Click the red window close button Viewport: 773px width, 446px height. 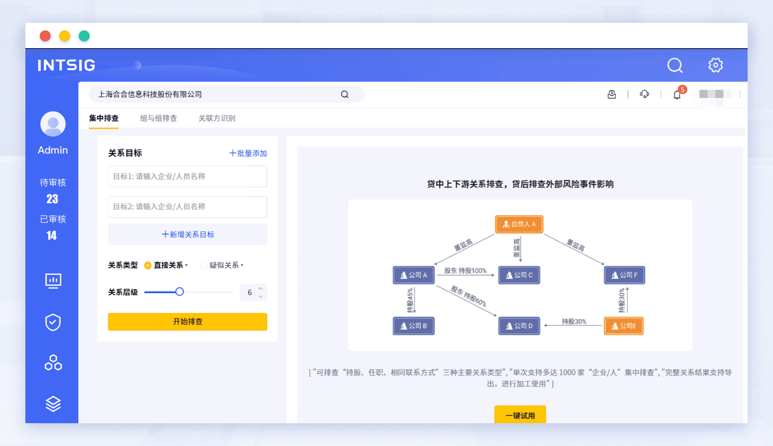[x=45, y=36]
